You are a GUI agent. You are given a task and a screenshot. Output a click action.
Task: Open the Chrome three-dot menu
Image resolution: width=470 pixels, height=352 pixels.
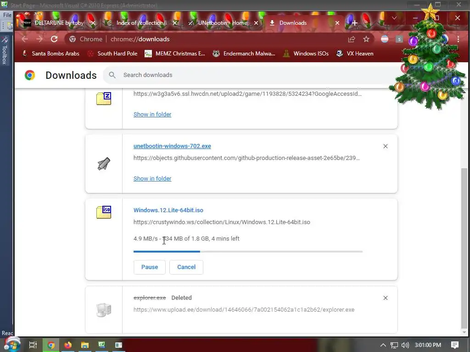click(458, 39)
